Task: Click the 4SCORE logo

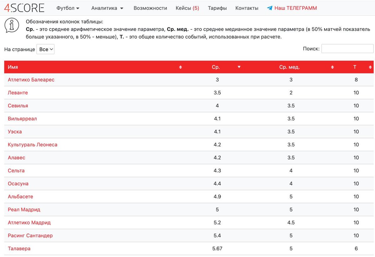Action: tap(24, 8)
